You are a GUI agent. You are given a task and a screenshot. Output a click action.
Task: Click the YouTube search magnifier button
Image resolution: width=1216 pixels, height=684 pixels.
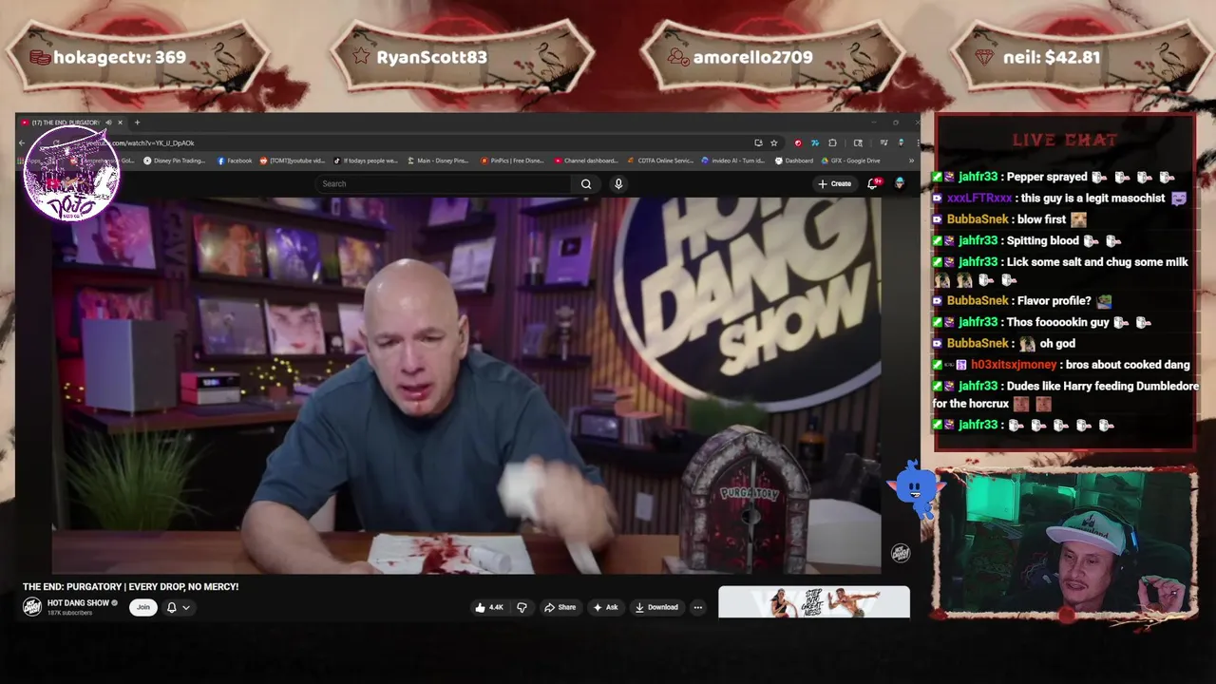click(586, 183)
